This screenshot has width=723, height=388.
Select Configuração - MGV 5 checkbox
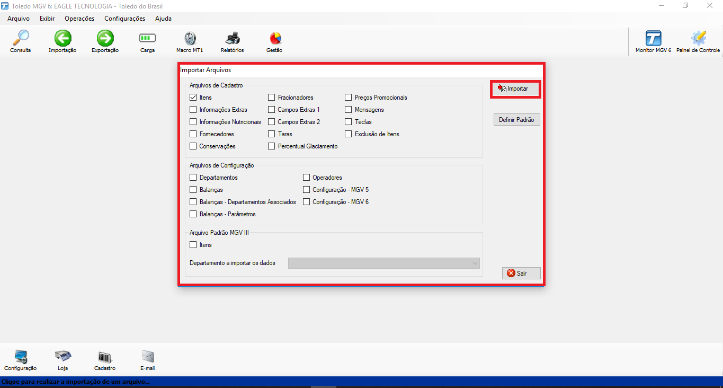click(x=306, y=190)
